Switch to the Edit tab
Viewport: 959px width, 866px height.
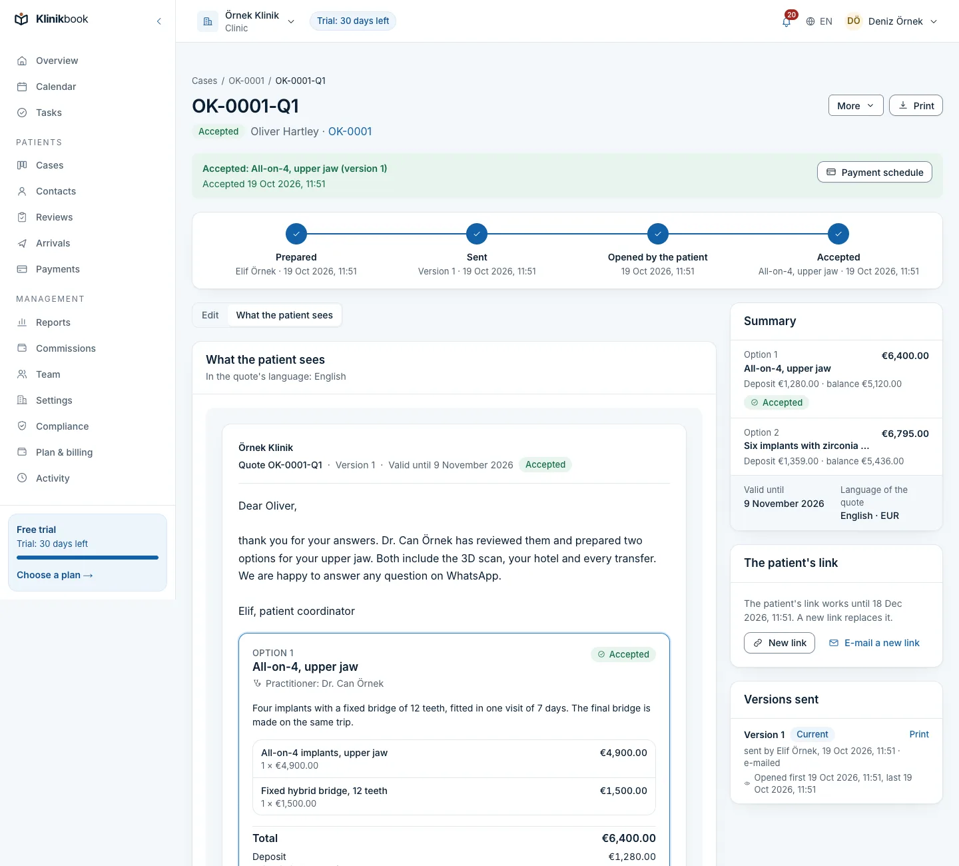click(210, 315)
